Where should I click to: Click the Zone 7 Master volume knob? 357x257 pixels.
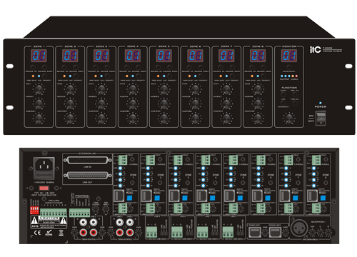226,119
